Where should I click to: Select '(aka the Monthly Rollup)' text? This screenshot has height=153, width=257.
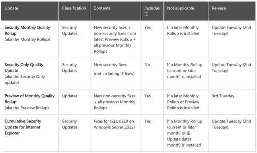(27, 39)
